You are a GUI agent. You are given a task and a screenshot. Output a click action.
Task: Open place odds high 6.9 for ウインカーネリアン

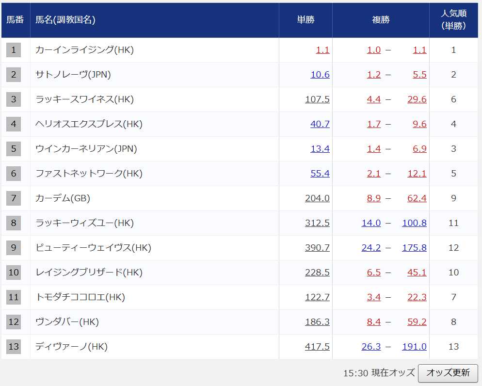419,149
